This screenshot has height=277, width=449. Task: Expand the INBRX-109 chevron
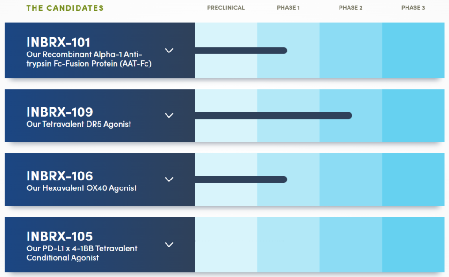pyautogui.click(x=169, y=115)
